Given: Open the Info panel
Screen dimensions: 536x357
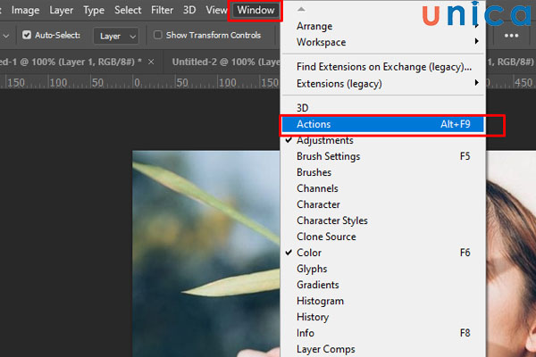Looking at the screenshot, I should (383, 333).
